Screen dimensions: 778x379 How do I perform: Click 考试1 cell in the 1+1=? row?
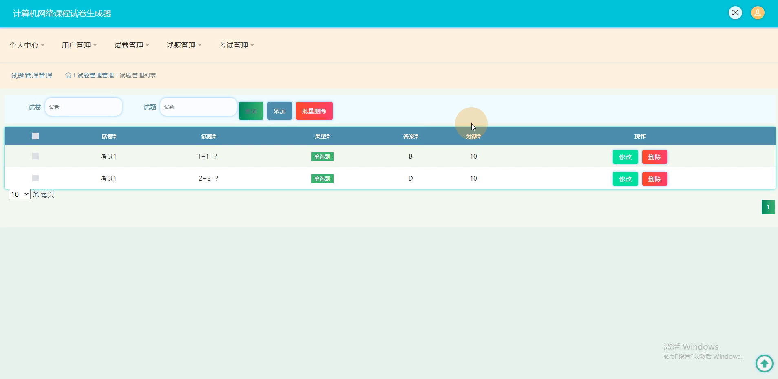[109, 156]
